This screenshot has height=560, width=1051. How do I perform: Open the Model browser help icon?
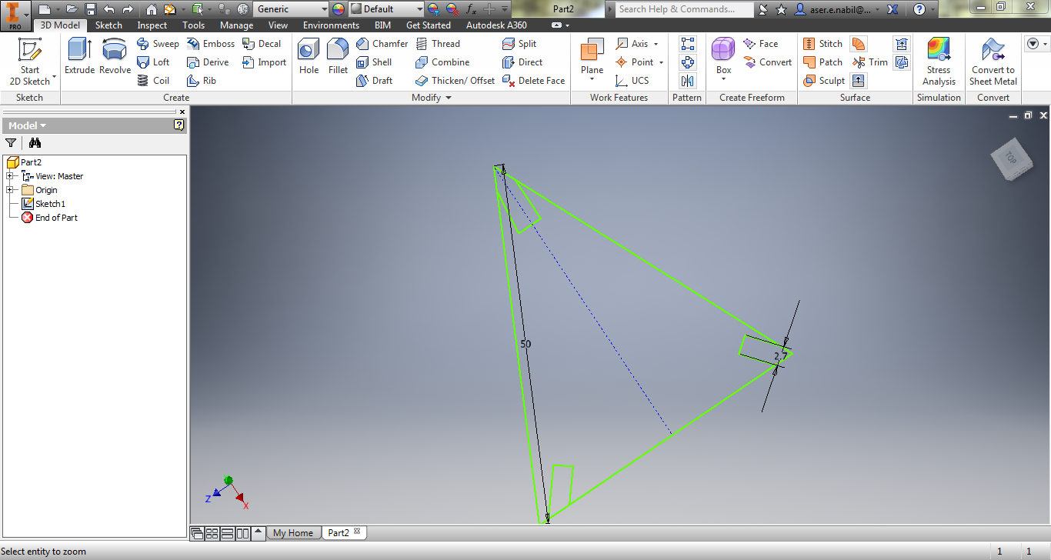[x=179, y=125]
